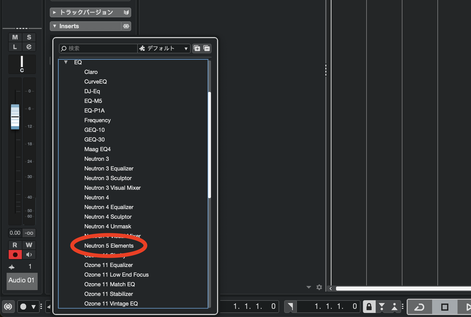Toggle Mute on the Audio 01 channel
The height and width of the screenshot is (317, 471).
[x=15, y=37]
